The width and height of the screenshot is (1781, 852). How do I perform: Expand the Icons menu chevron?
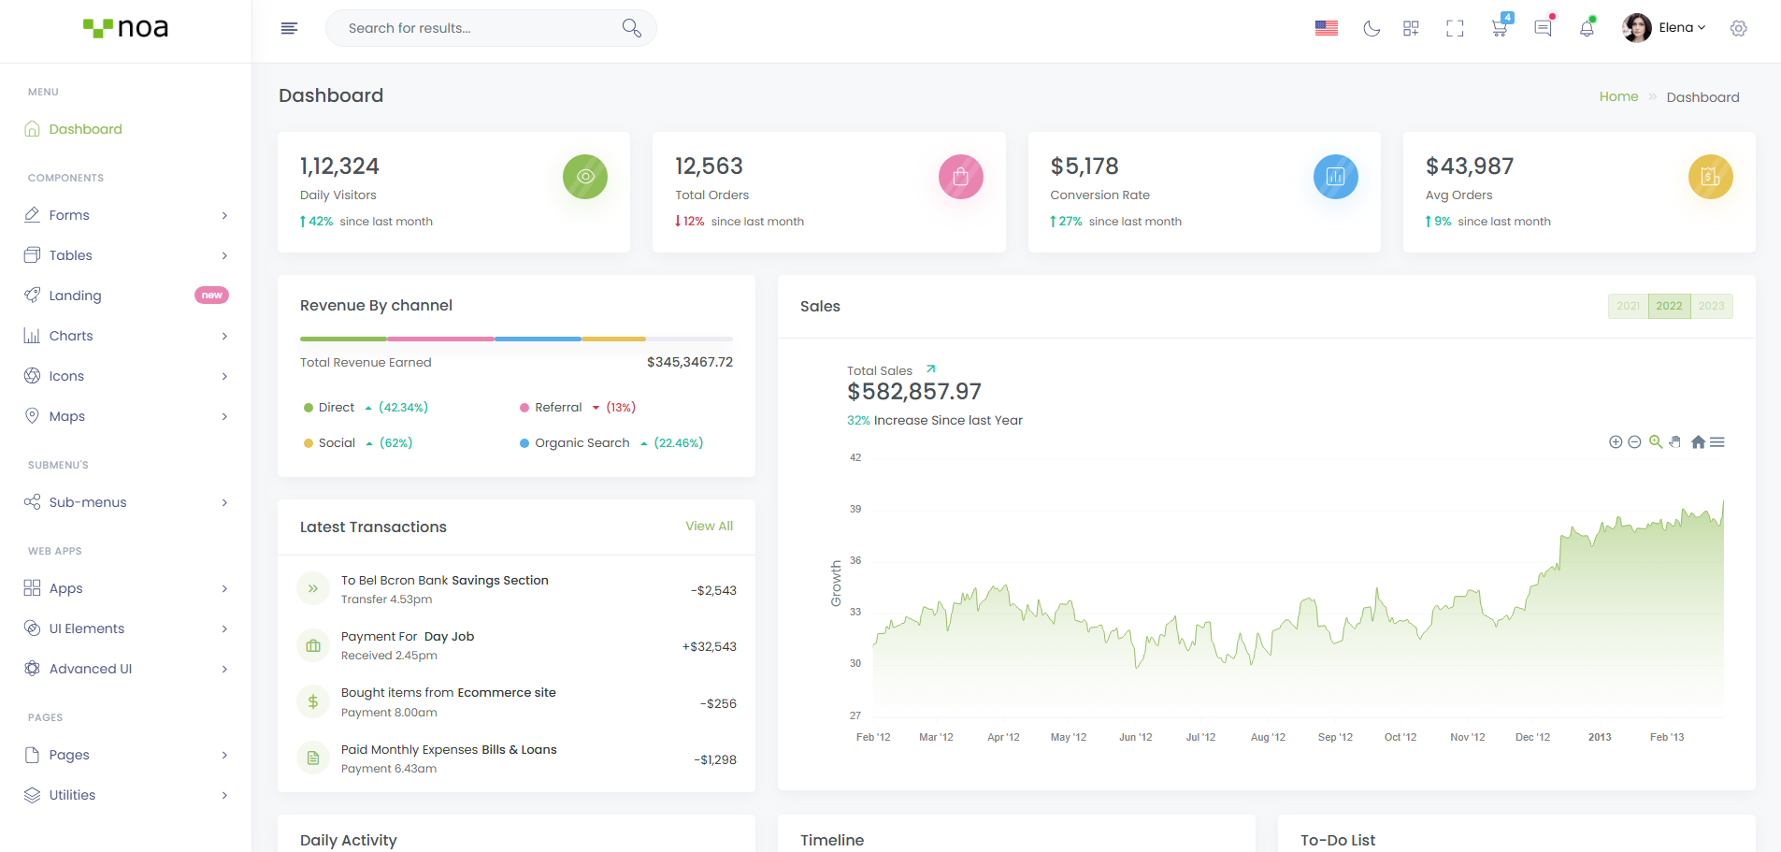point(224,376)
